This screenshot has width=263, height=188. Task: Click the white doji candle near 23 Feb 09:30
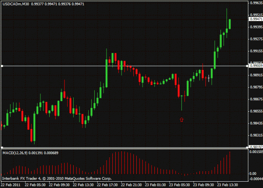click(x=209, y=78)
